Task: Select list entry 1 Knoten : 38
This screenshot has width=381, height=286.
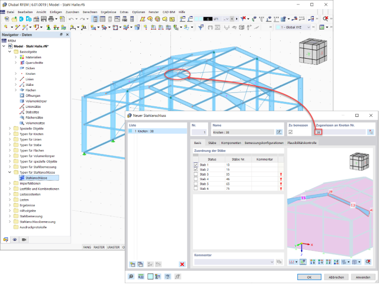Action: (x=157, y=131)
